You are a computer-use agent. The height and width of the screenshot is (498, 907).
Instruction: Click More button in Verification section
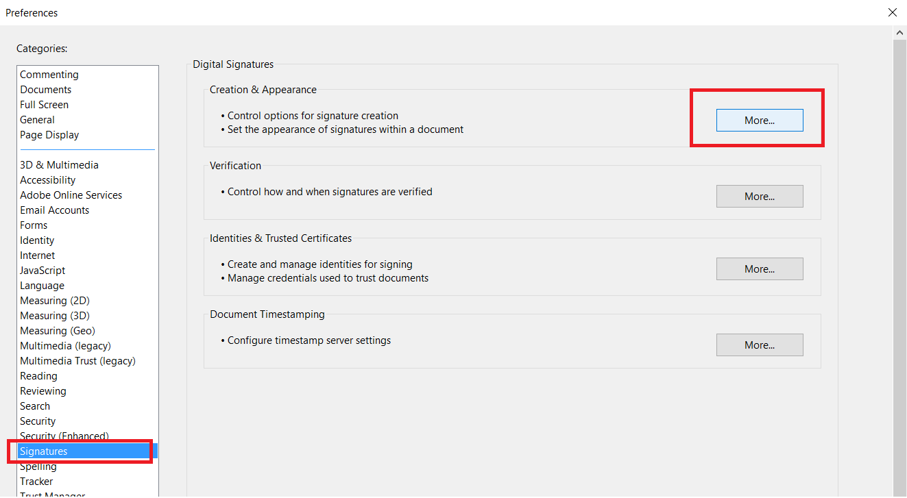759,197
